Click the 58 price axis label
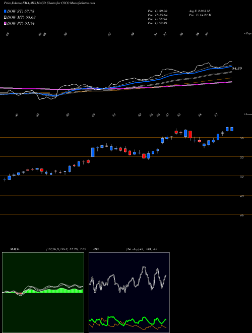252x333 pixels. coord(241,138)
